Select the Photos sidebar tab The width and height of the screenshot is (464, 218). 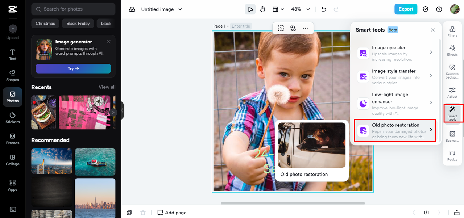tap(13, 97)
